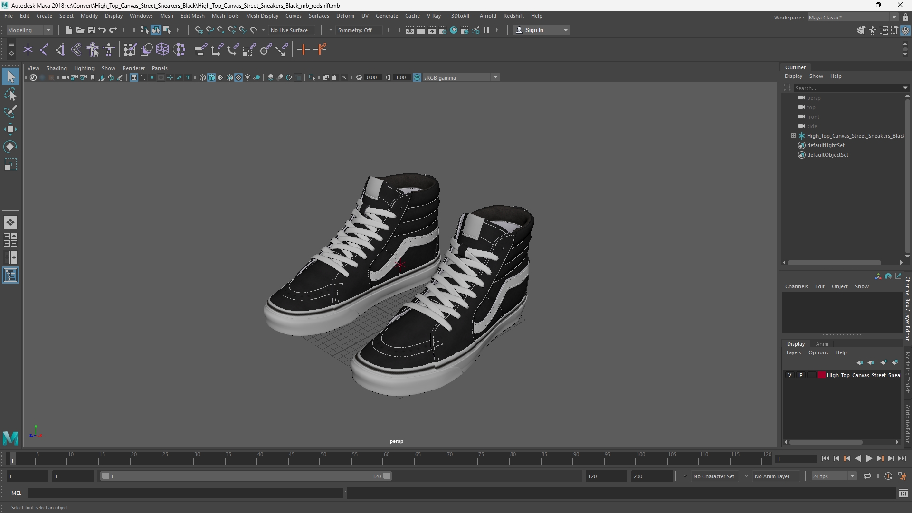Open the Symmetry Off dropdown
The image size is (912, 513).
[359, 30]
